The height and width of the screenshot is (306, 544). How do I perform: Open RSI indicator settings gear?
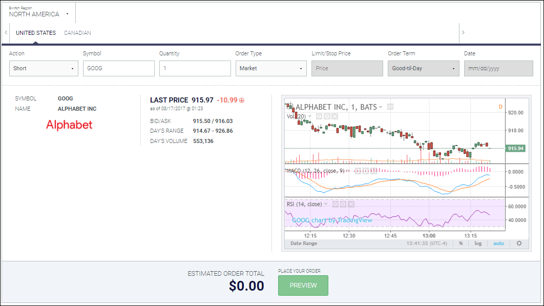343,204
